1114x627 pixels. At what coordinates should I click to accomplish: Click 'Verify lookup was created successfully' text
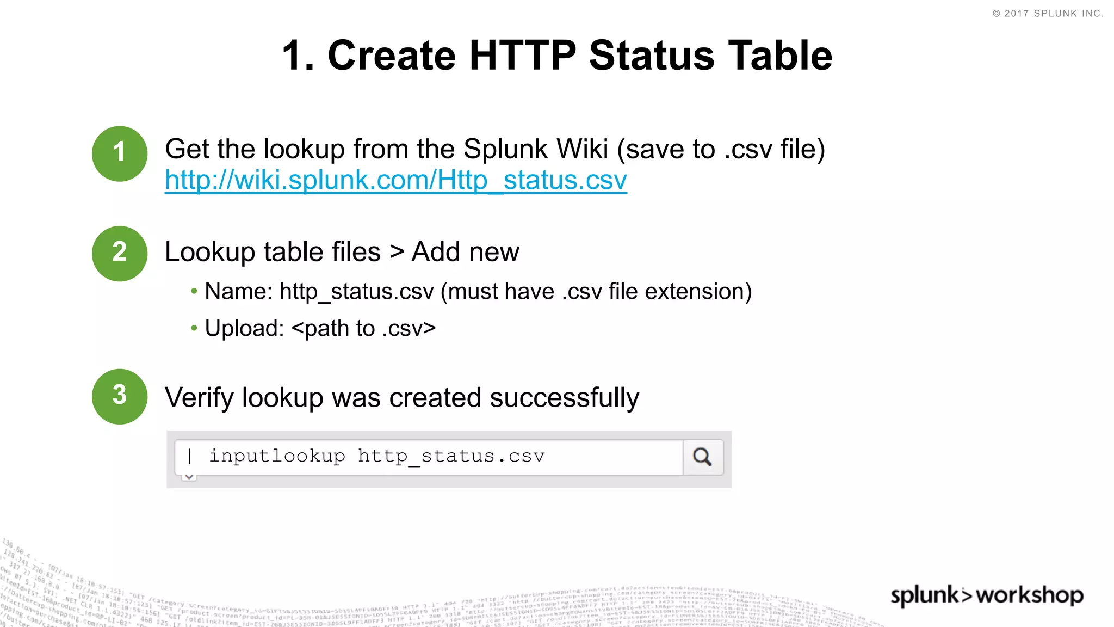[402, 398]
